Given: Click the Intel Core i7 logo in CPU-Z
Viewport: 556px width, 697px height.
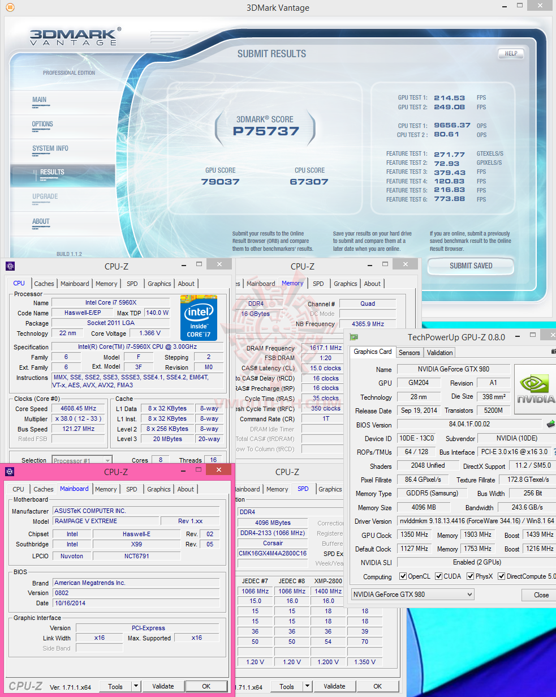Looking at the screenshot, I should tap(199, 318).
